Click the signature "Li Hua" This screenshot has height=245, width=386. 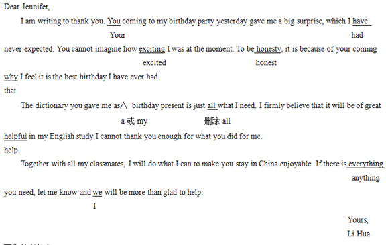[359, 234]
